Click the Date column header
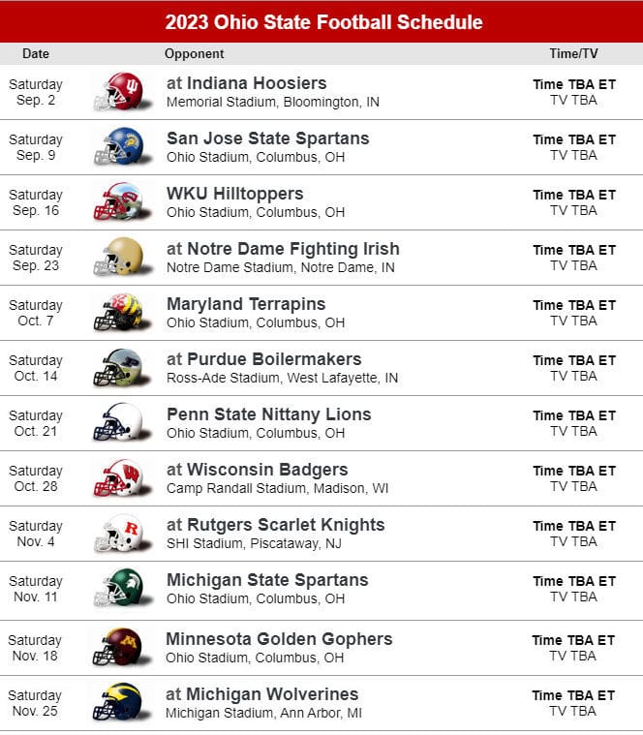The width and height of the screenshot is (643, 735). [x=36, y=53]
